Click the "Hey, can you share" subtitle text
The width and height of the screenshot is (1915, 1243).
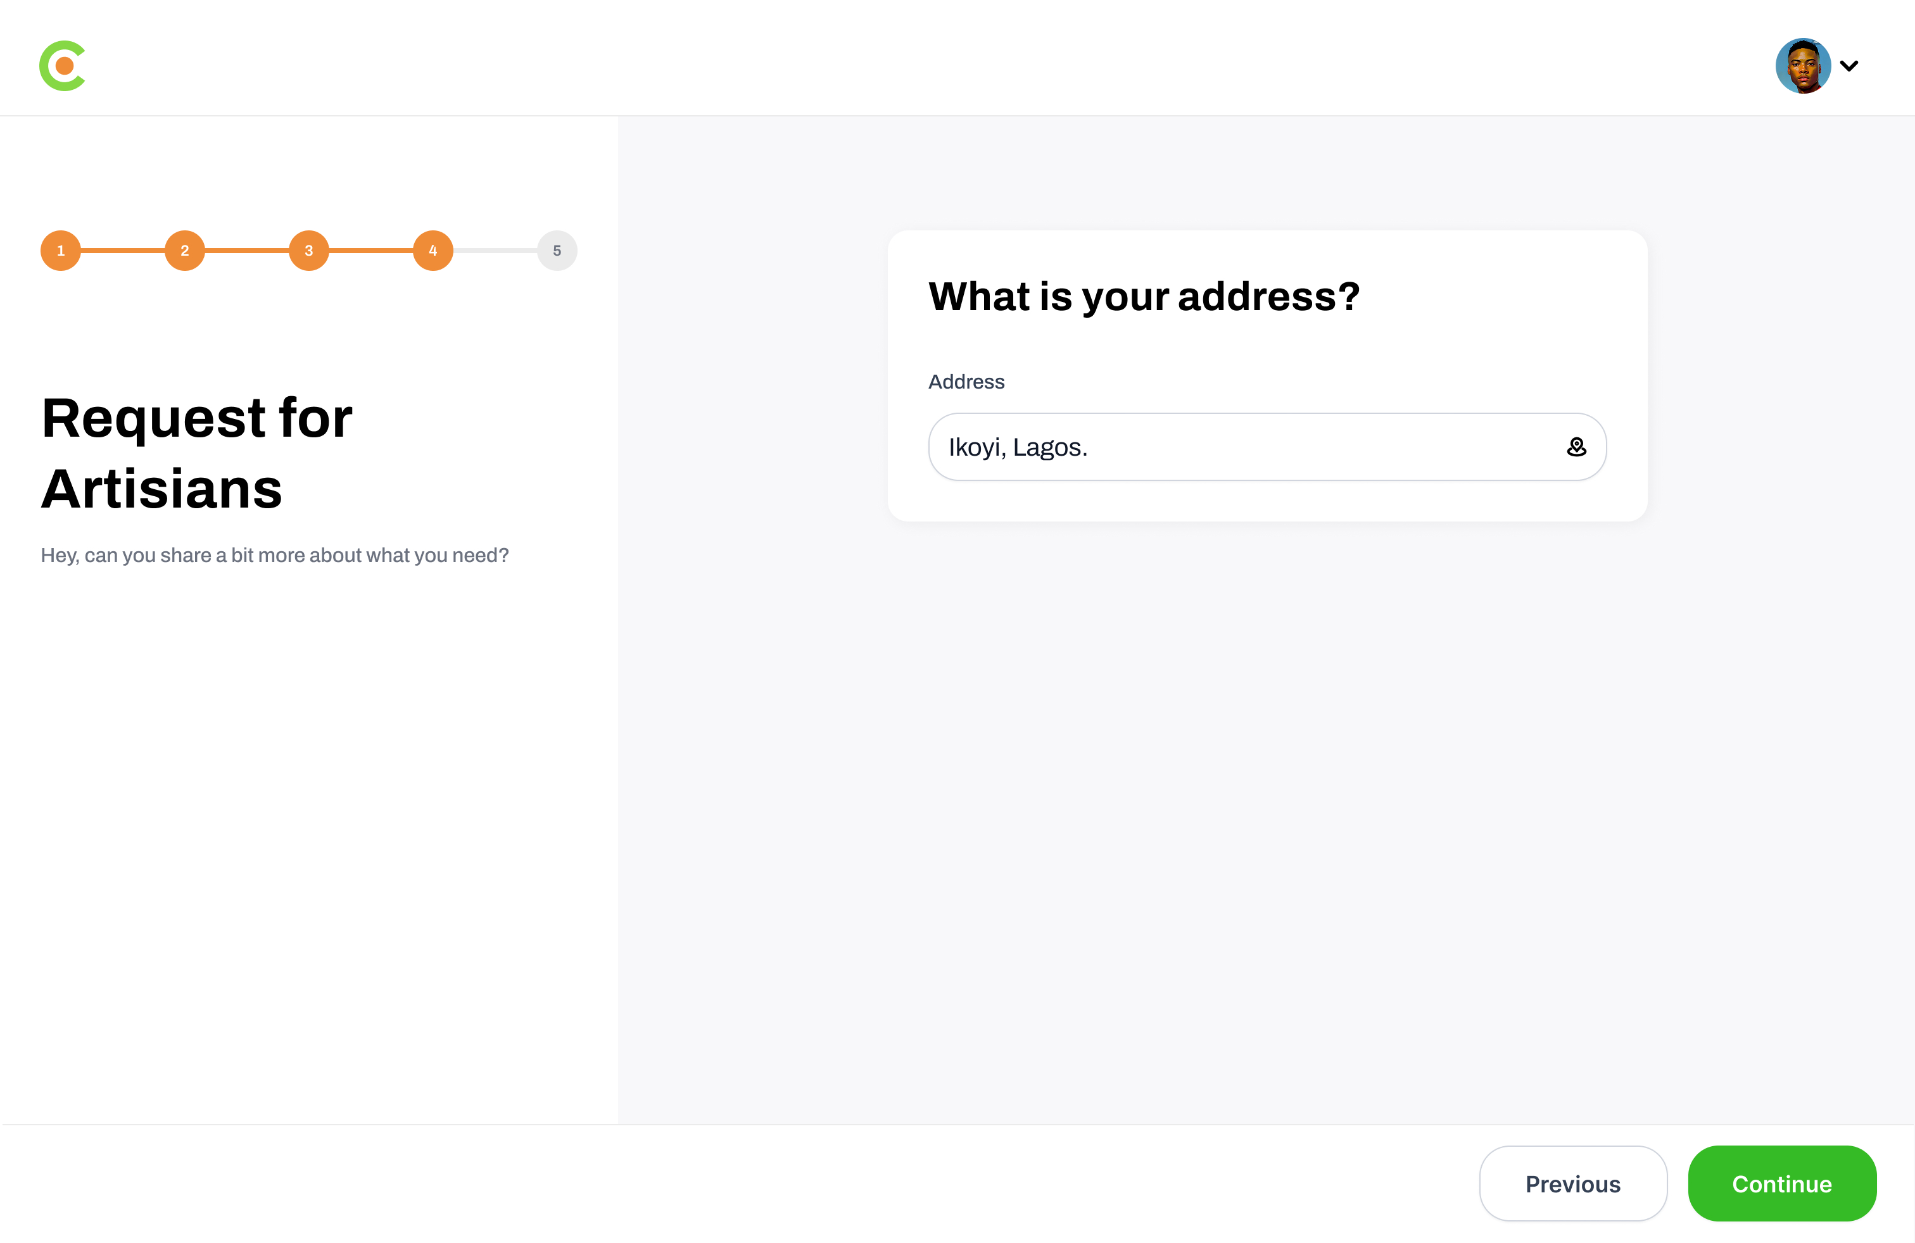(274, 556)
